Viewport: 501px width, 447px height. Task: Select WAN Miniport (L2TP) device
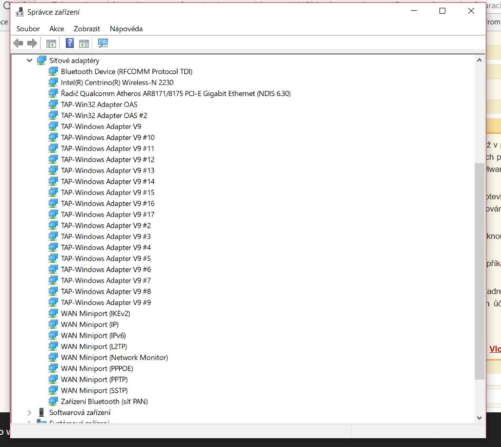point(94,346)
